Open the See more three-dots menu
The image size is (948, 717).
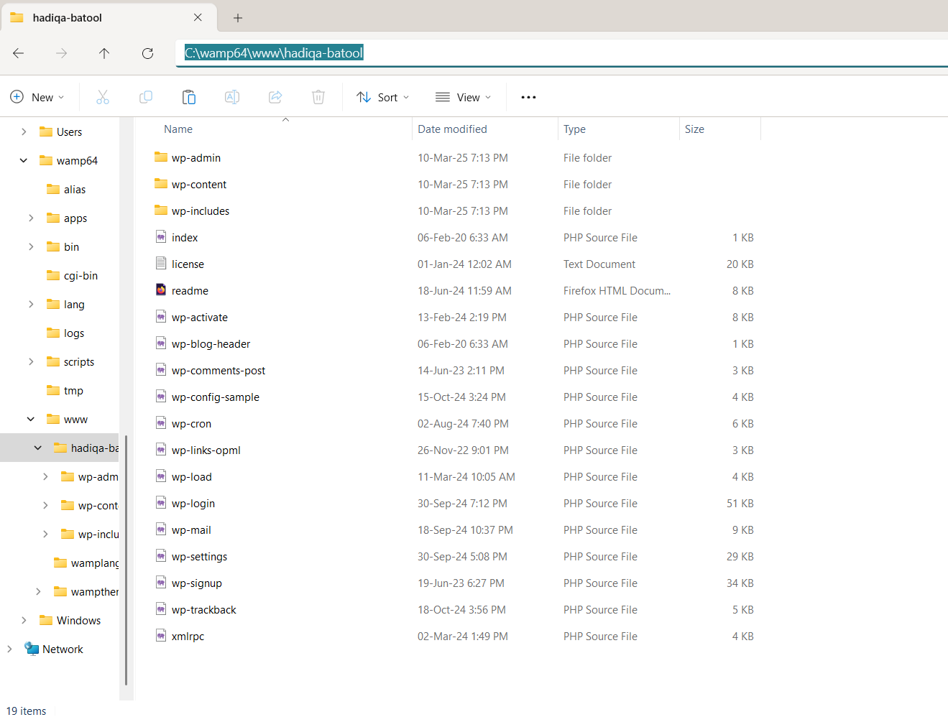pyautogui.click(x=528, y=97)
